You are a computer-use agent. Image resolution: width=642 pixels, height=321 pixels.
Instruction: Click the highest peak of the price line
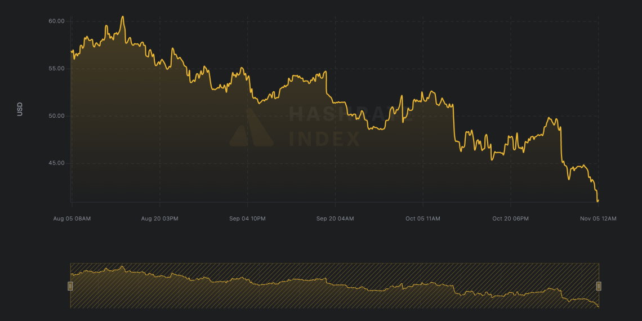click(x=123, y=17)
